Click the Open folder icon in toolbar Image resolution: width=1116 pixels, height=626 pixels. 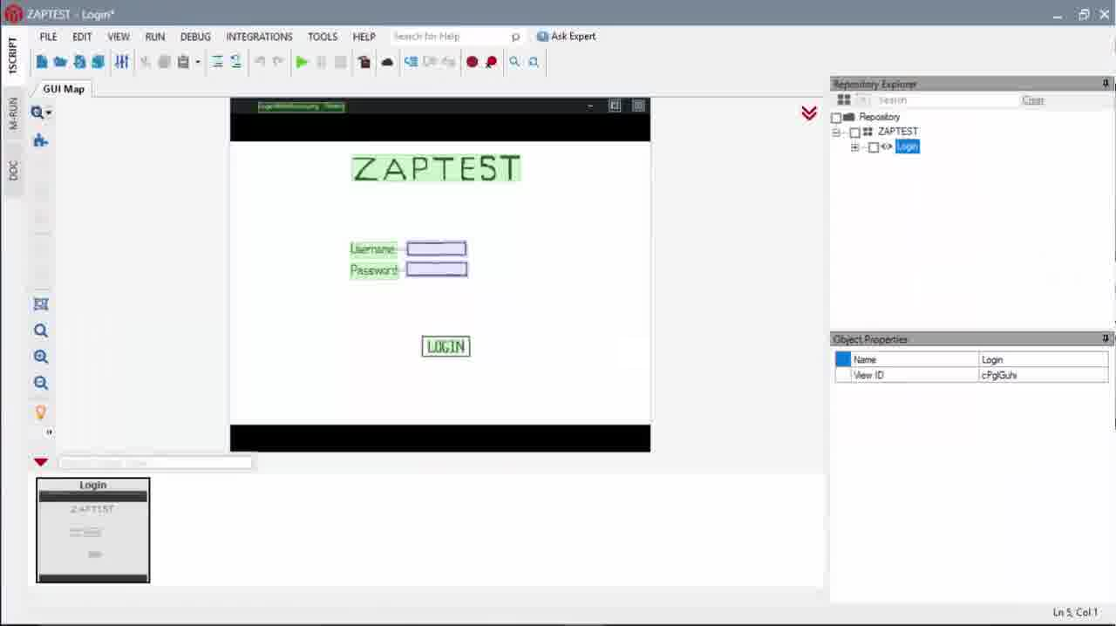pyautogui.click(x=60, y=62)
